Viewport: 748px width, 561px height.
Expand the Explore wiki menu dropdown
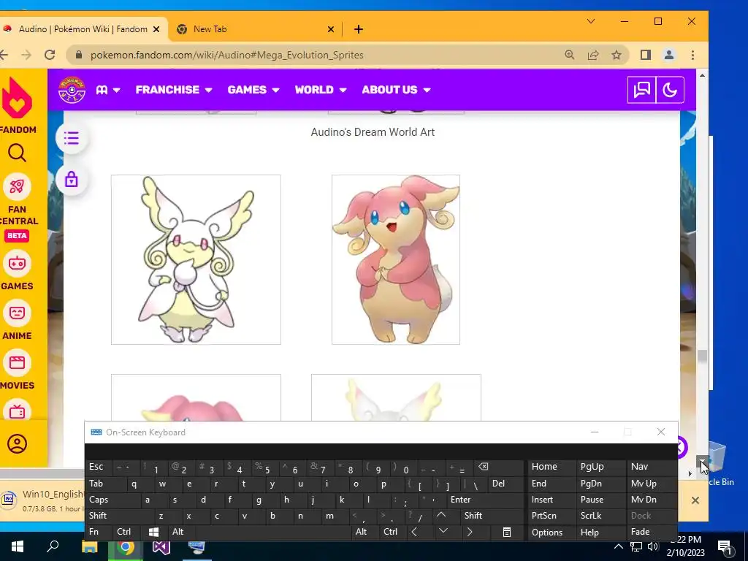[x=108, y=90]
